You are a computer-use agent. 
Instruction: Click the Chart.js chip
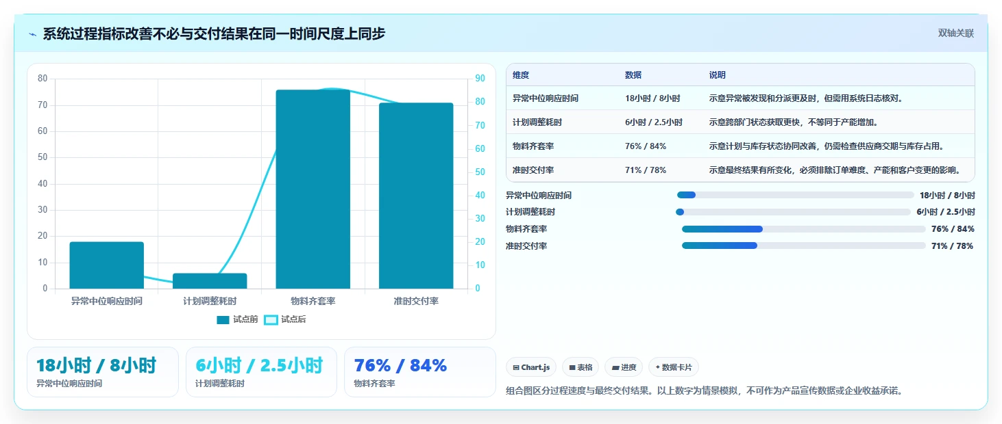[531, 367]
